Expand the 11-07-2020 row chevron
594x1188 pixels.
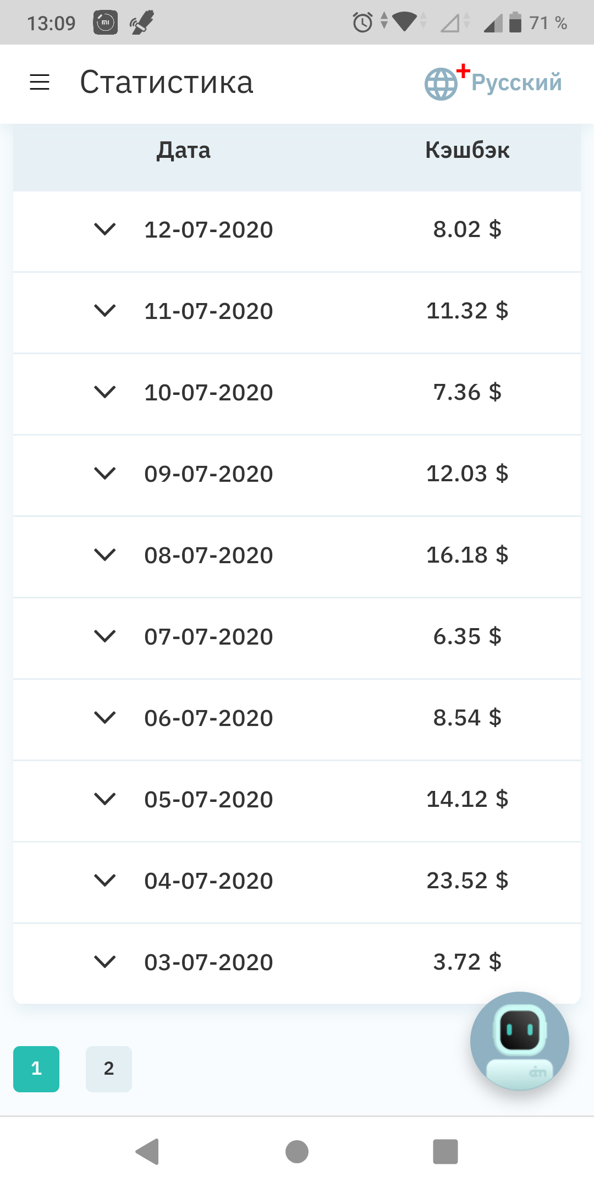(105, 311)
